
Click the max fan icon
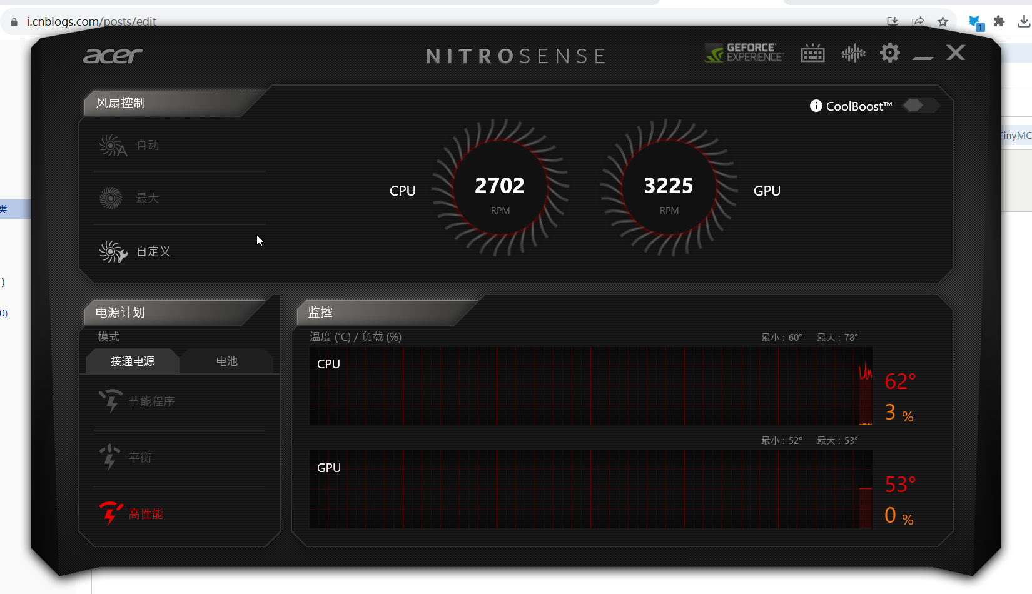(x=111, y=198)
